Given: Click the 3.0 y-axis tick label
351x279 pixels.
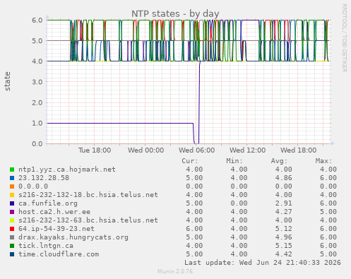Looking at the screenshot, I should [x=37, y=82].
